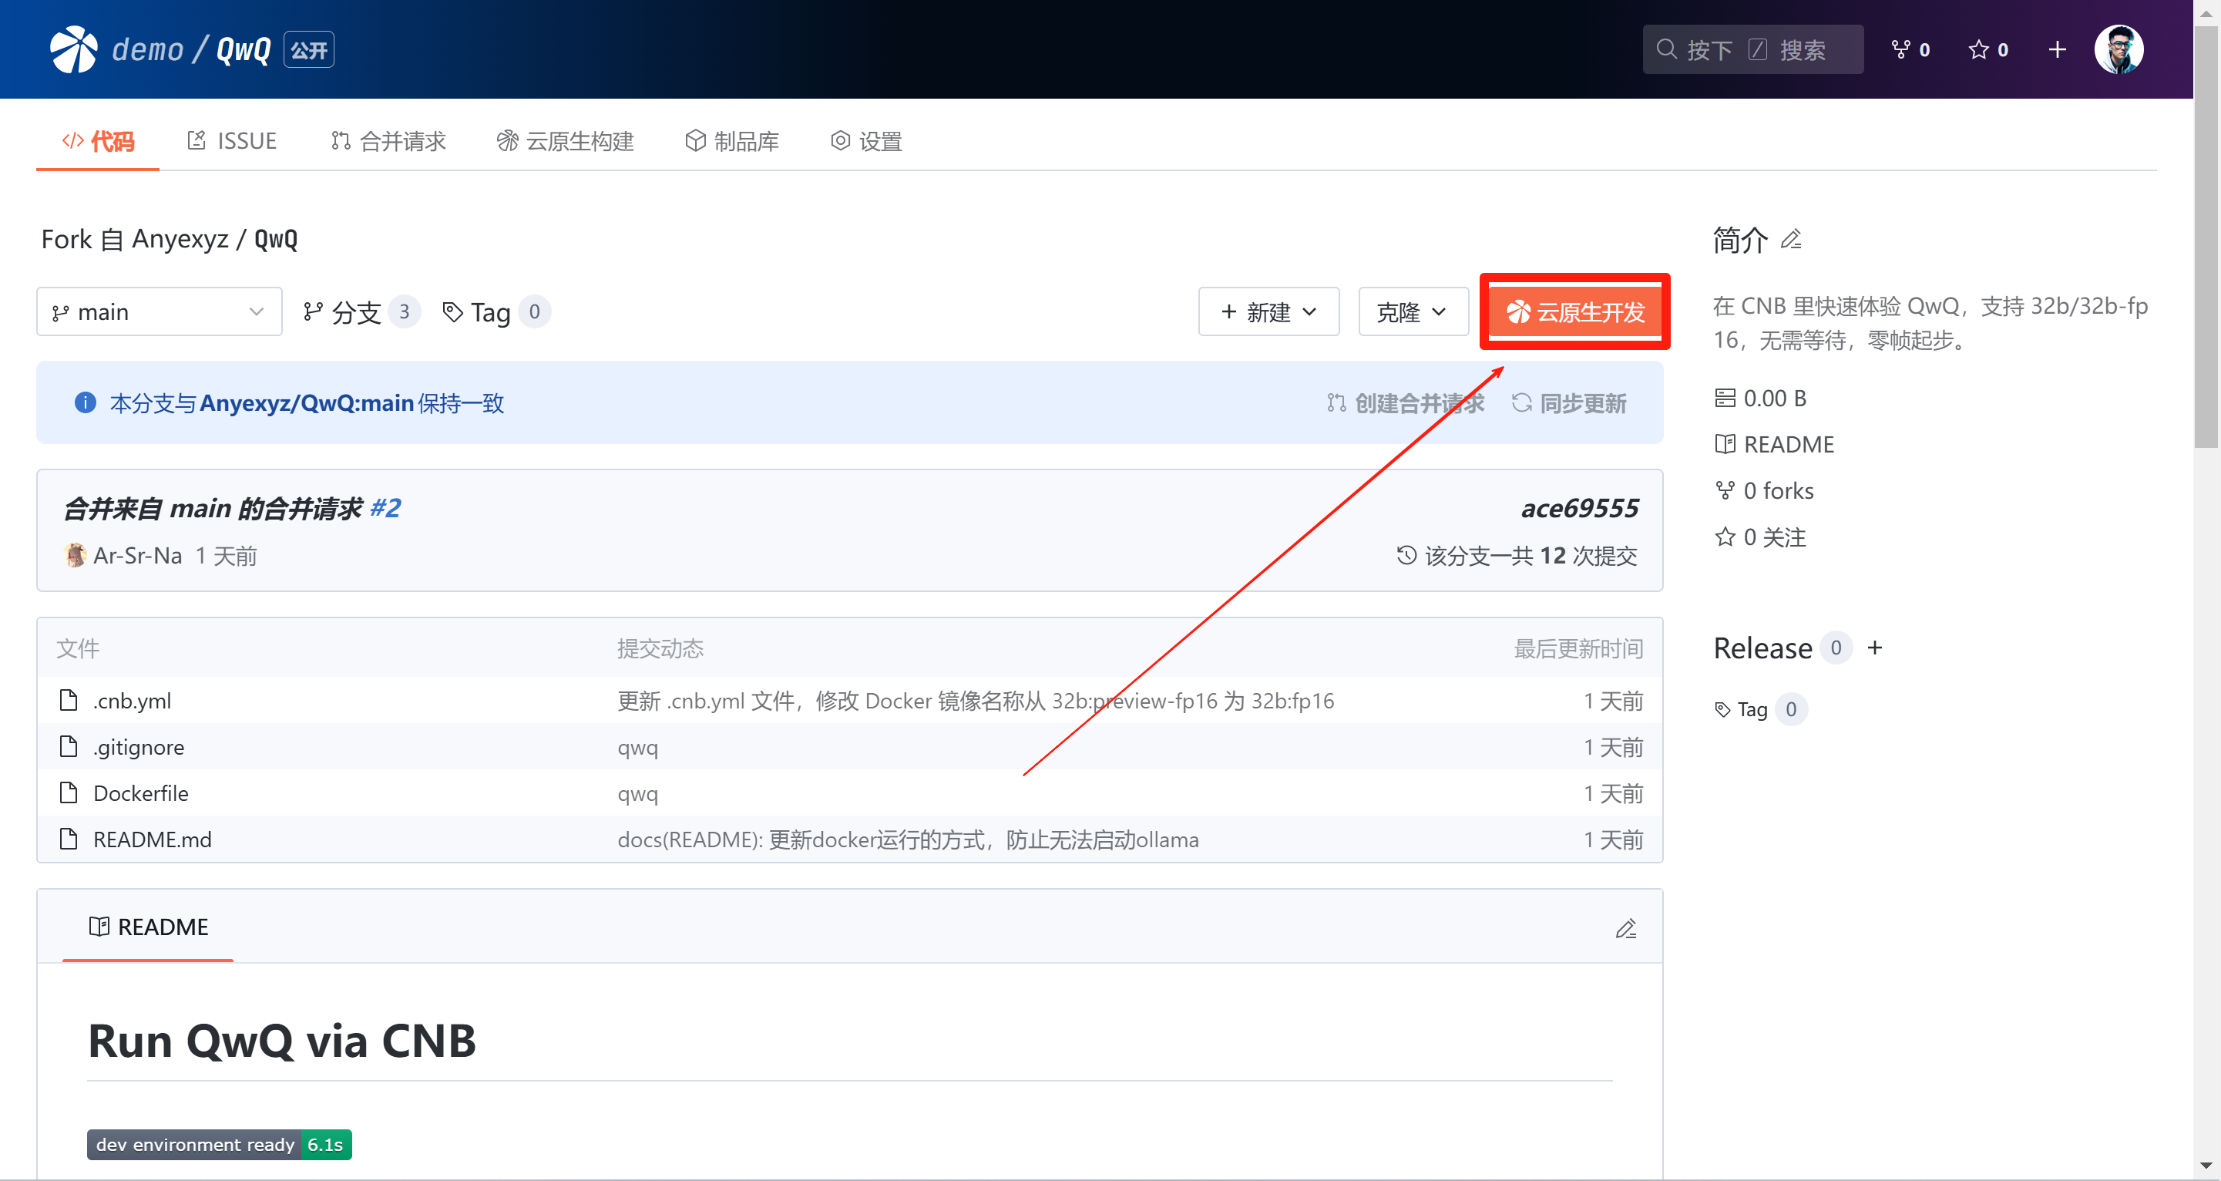Click the plus icon in top header

pos(2056,49)
